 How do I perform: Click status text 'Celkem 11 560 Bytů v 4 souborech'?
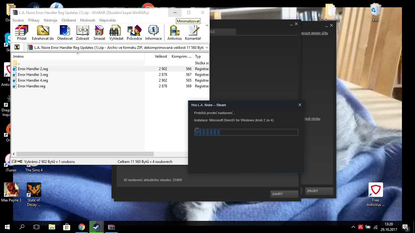pos(145,162)
